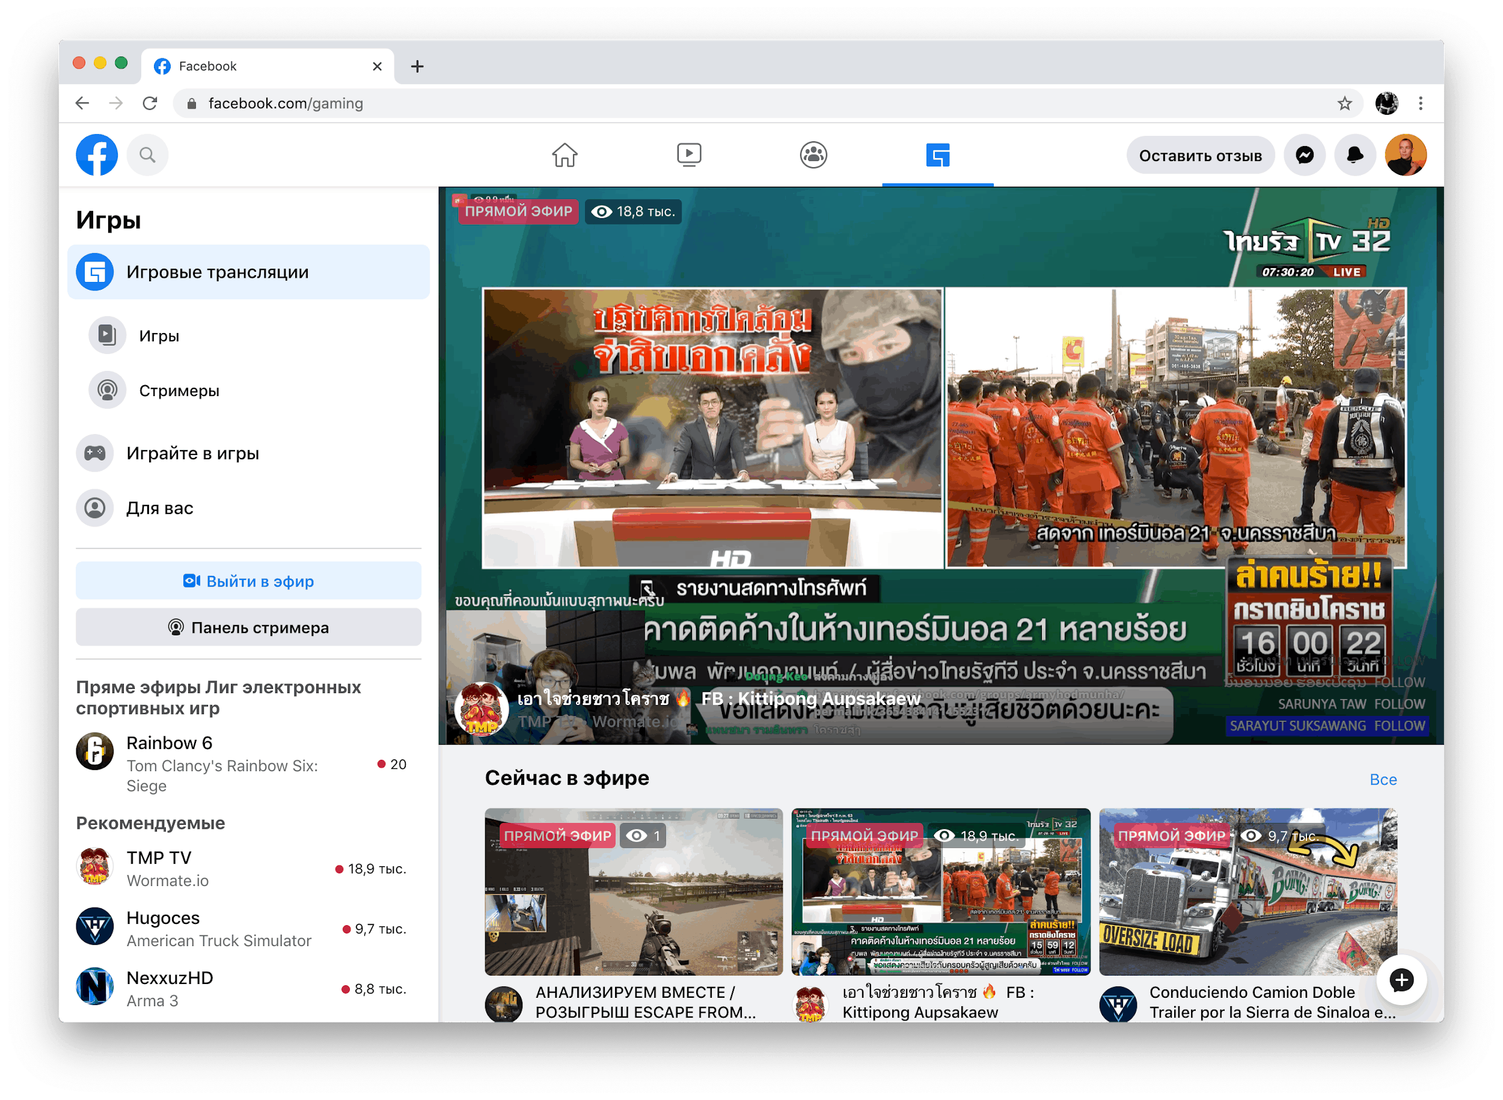Click the TMP TV avatar in sidebar
Screen dimensions: 1503x1100
click(94, 867)
